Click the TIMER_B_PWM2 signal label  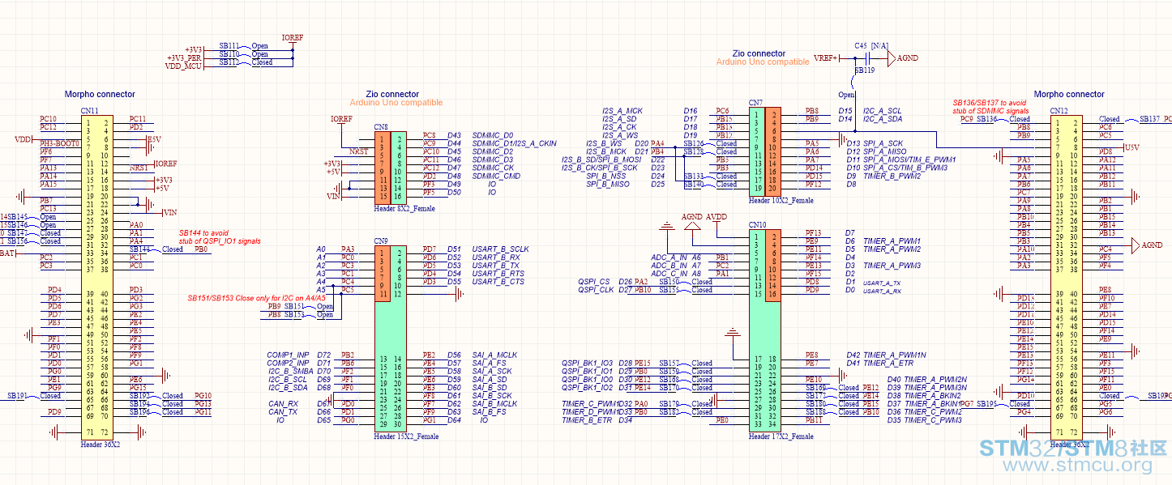coord(892,176)
